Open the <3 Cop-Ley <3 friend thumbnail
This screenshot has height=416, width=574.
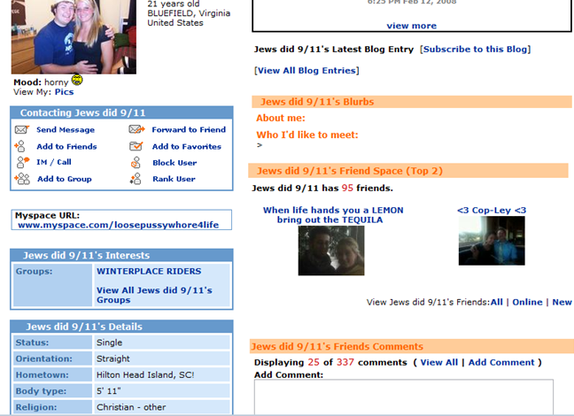point(491,241)
